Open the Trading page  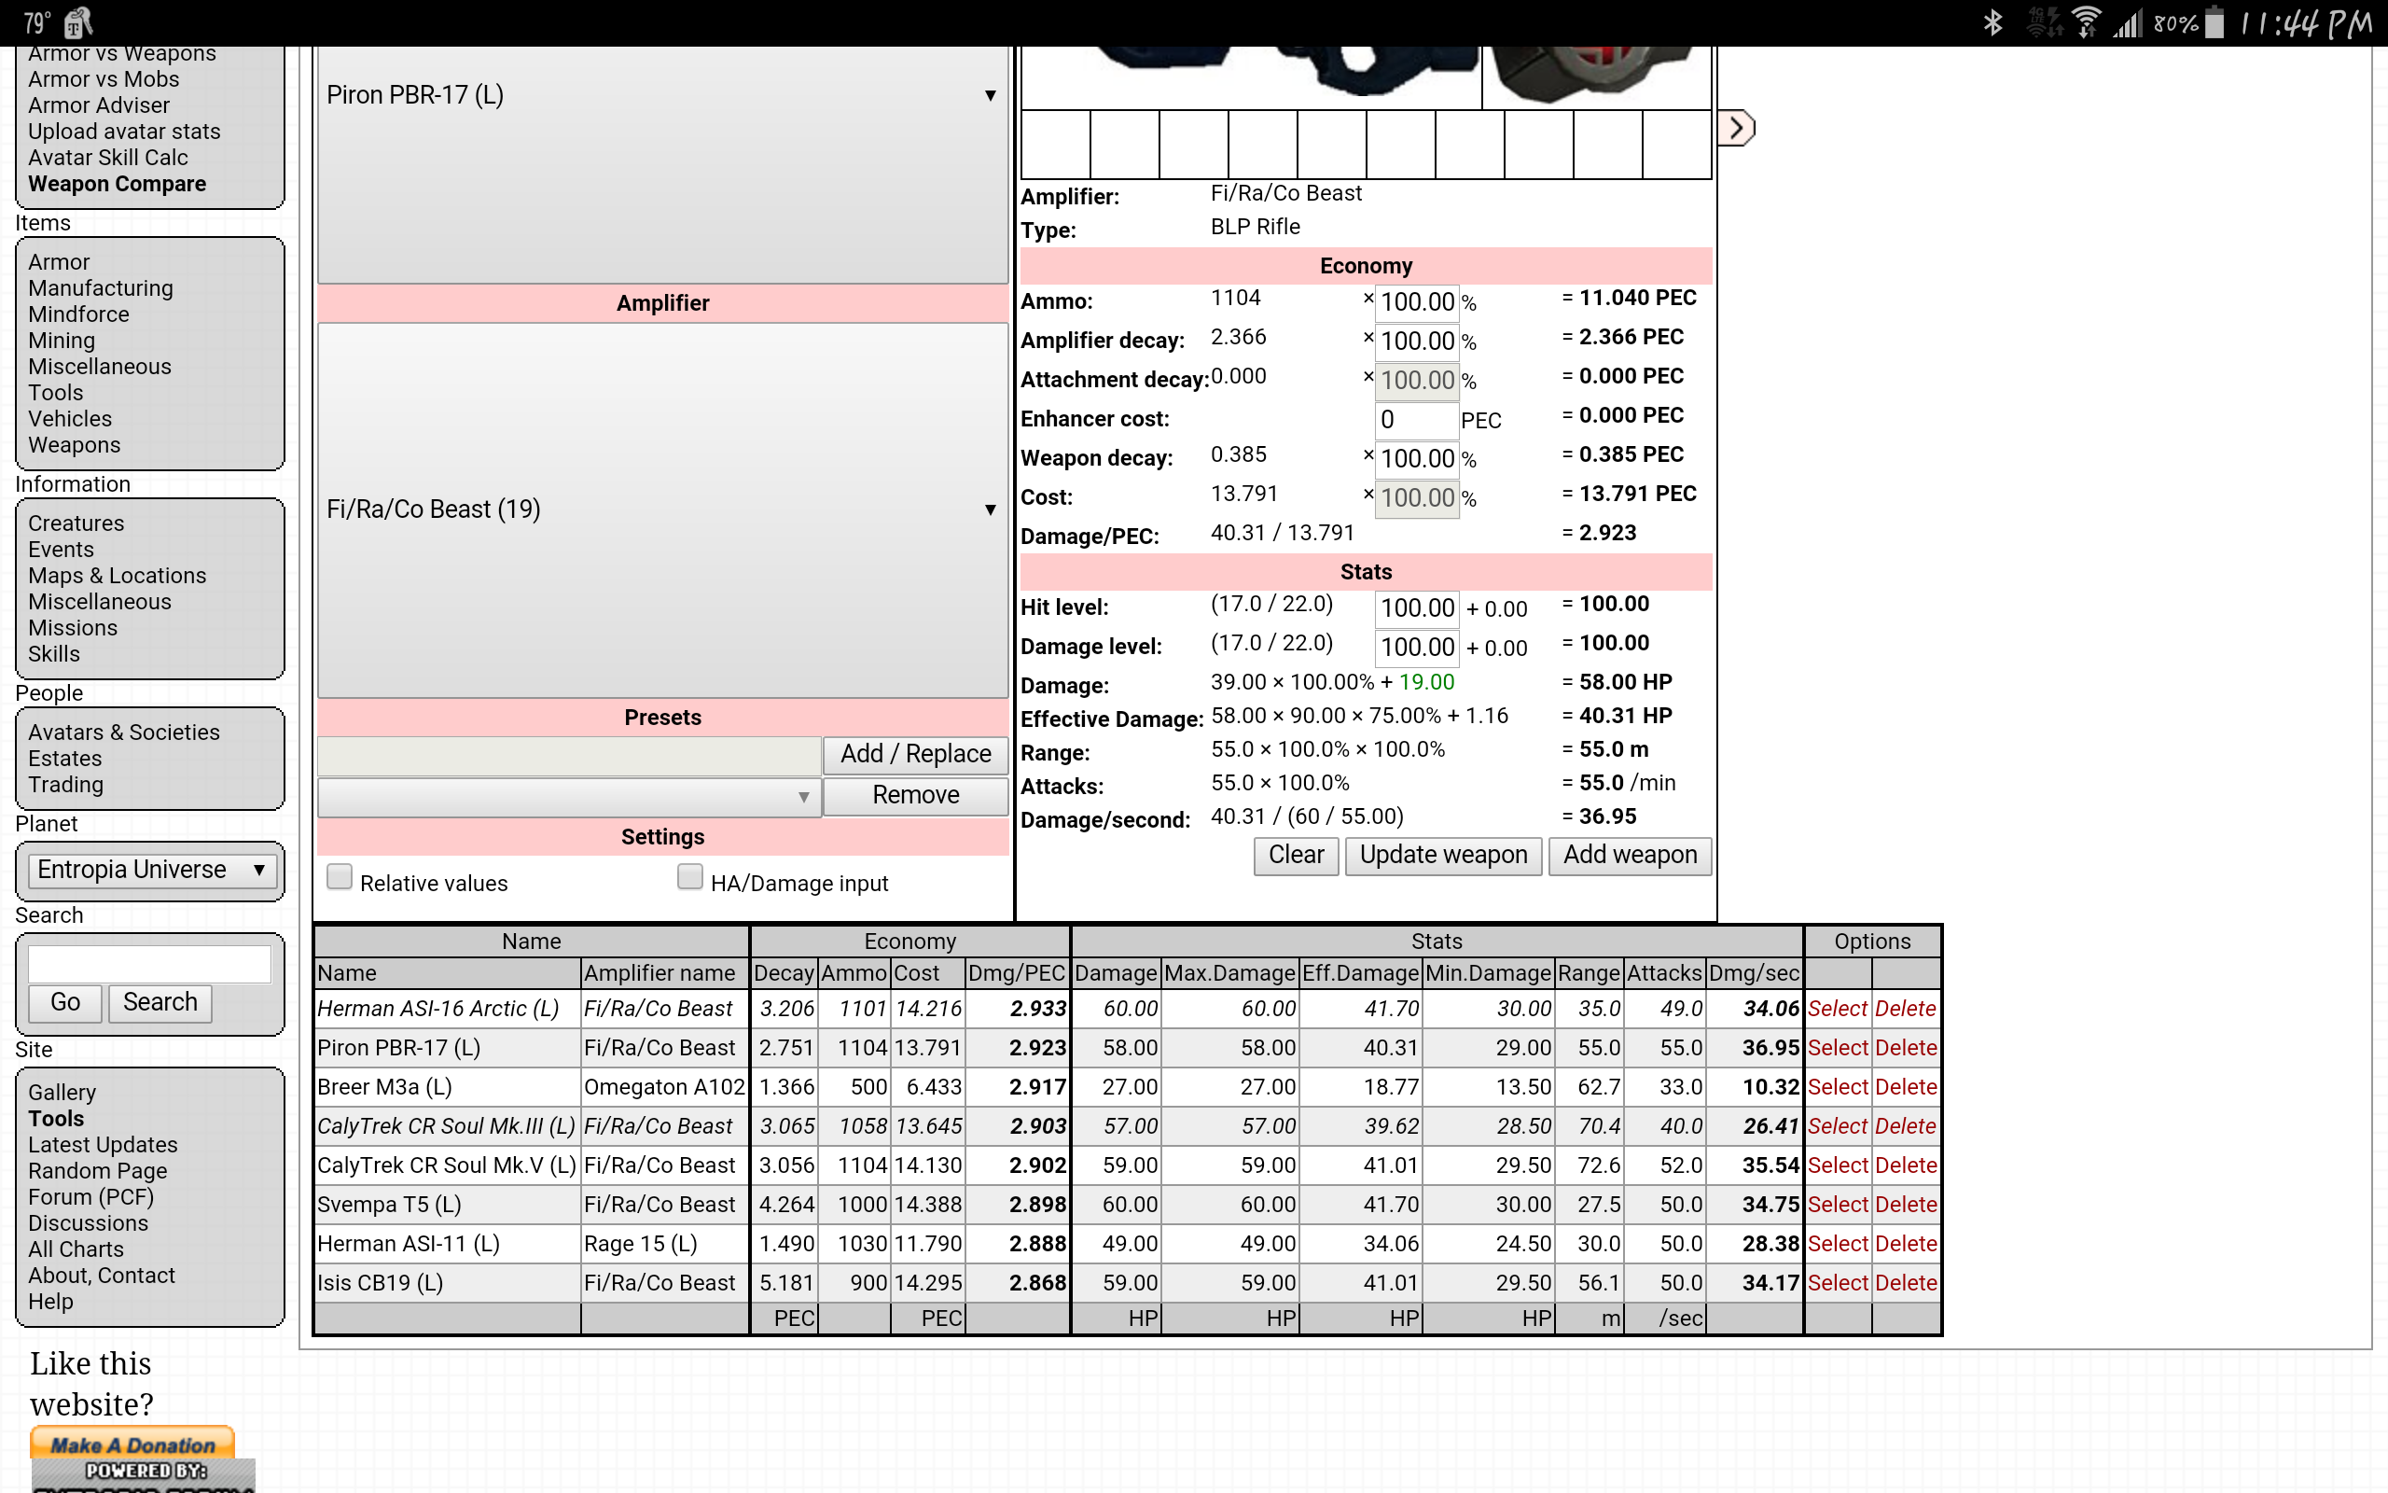tap(65, 785)
